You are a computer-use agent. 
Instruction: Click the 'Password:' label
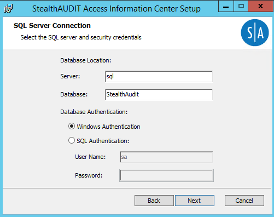pyautogui.click(x=89, y=175)
